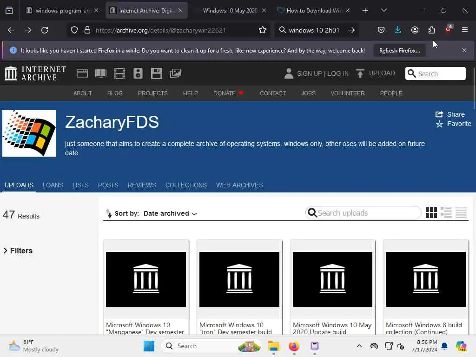Screen dimensions: 476x357
Task: Open the weather widget showing 81°F
Action: [x=33, y=346]
